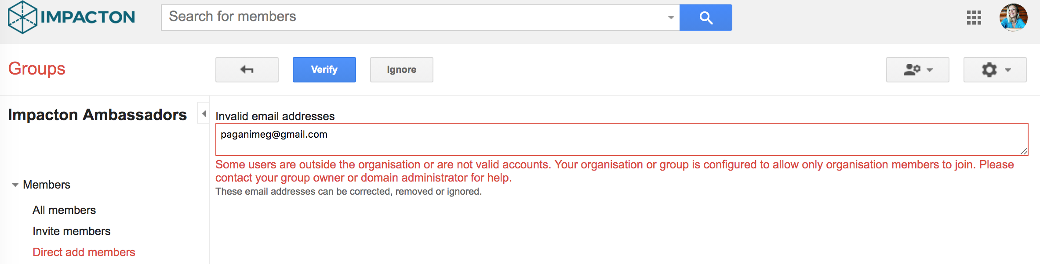
Task: Expand search options dropdown arrow
Action: [x=671, y=18]
